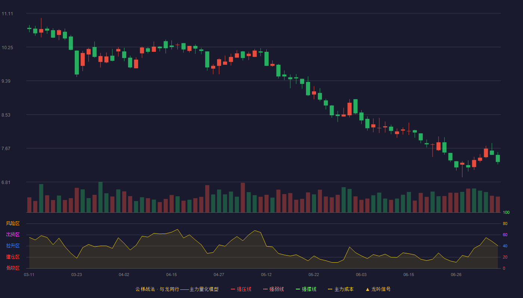Select the 出货区 zone label
This screenshot has width=523, height=298.
(13, 235)
